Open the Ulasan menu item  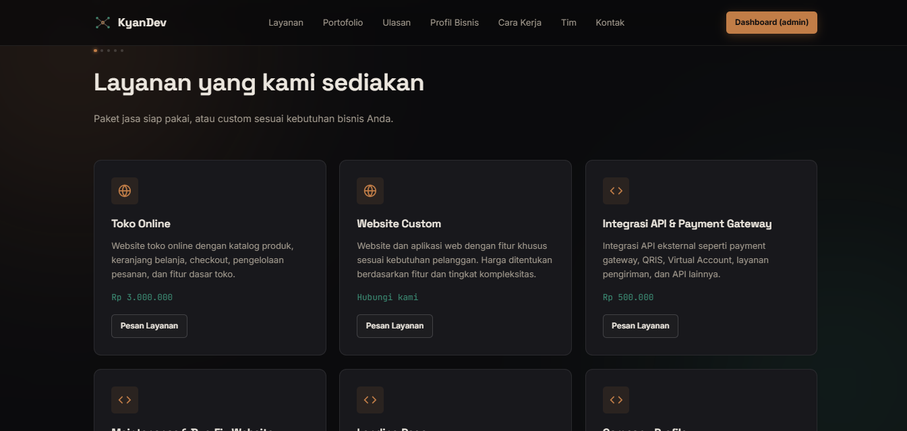point(397,22)
